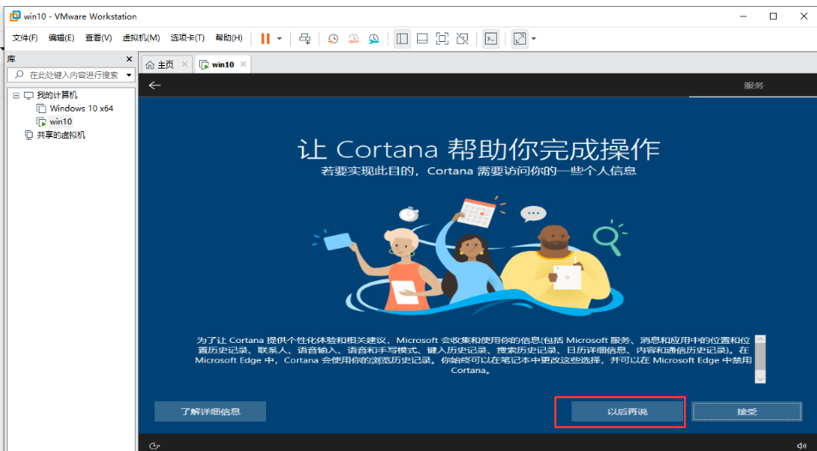
Task: Collapse the 我的计算机 tree node
Action: (x=15, y=95)
